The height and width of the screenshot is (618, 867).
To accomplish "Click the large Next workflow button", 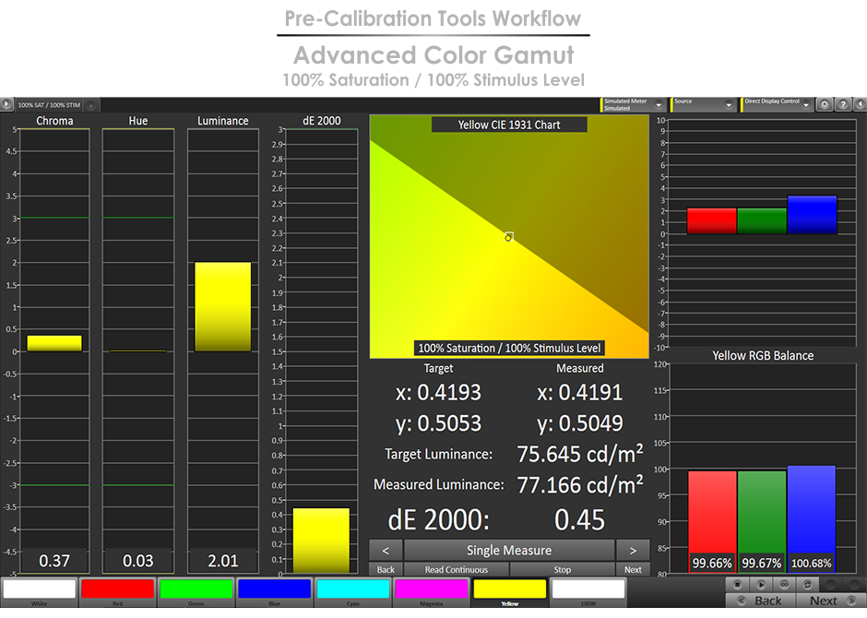I will 830,600.
